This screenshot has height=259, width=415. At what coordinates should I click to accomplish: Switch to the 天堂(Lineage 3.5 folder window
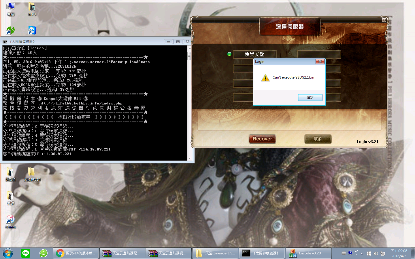215,253
